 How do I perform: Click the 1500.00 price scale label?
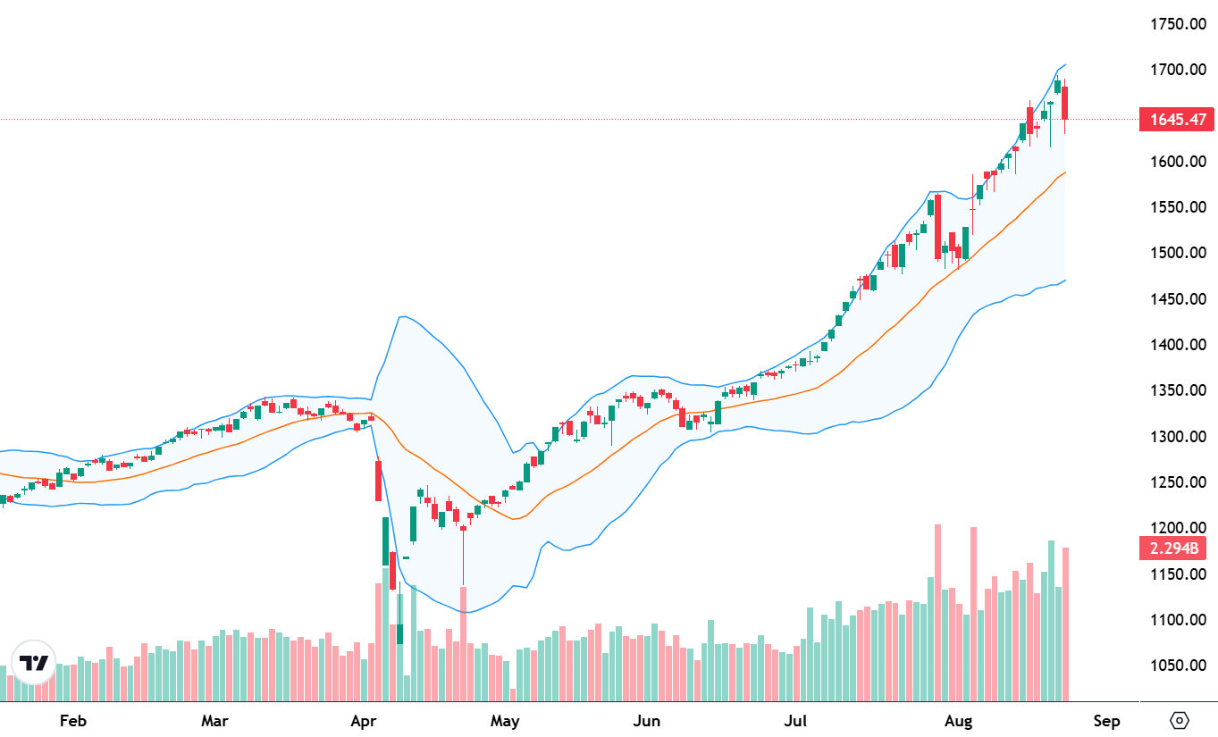pos(1178,253)
